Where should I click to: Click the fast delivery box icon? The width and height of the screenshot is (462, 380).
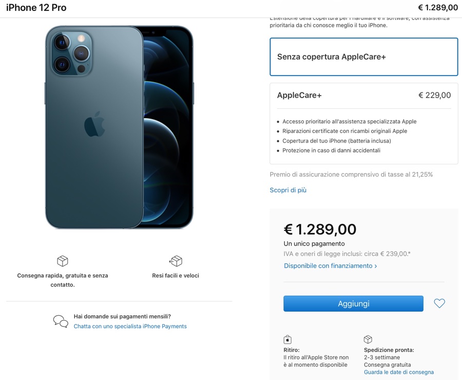tap(63, 261)
